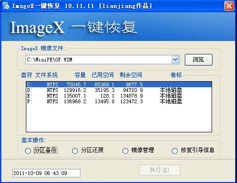The height and width of the screenshot is (183, 237).
Task: Click the C:\MiniPE\OP.WIM path combo box
Action: (103, 60)
